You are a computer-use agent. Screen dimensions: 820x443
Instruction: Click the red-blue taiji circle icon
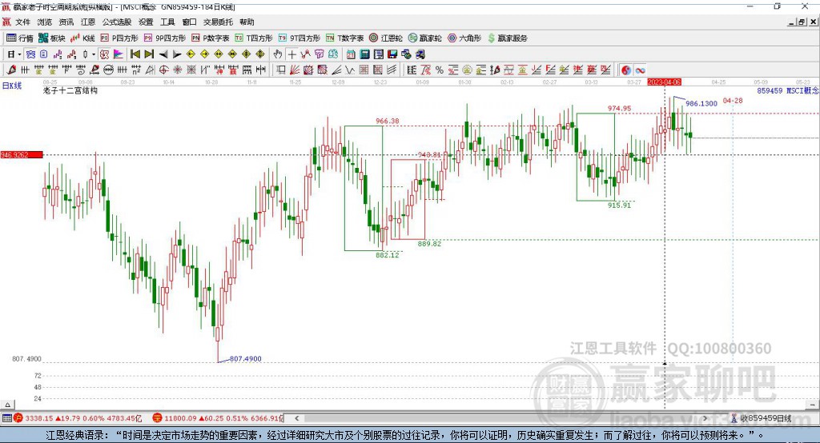[626, 70]
